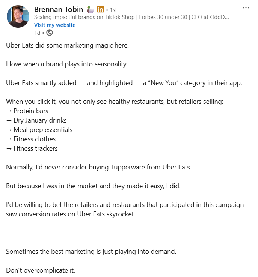The width and height of the screenshot is (258, 277).
Task: Click the 'New You' category sentence
Action: coord(124,83)
